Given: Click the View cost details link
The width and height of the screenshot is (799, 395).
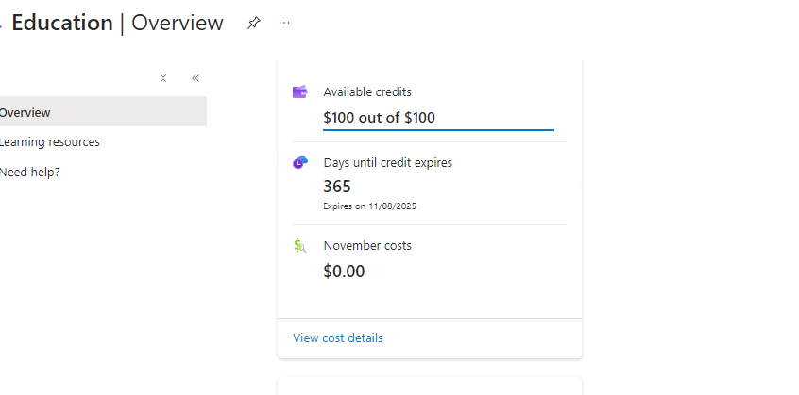Looking at the screenshot, I should pos(337,338).
